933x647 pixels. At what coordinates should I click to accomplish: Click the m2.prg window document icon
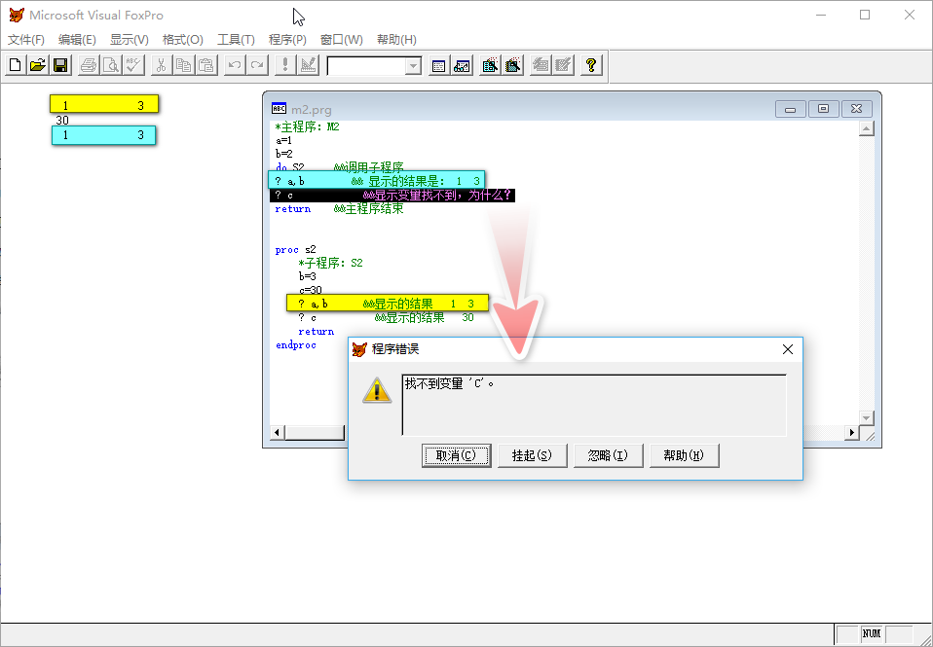279,108
